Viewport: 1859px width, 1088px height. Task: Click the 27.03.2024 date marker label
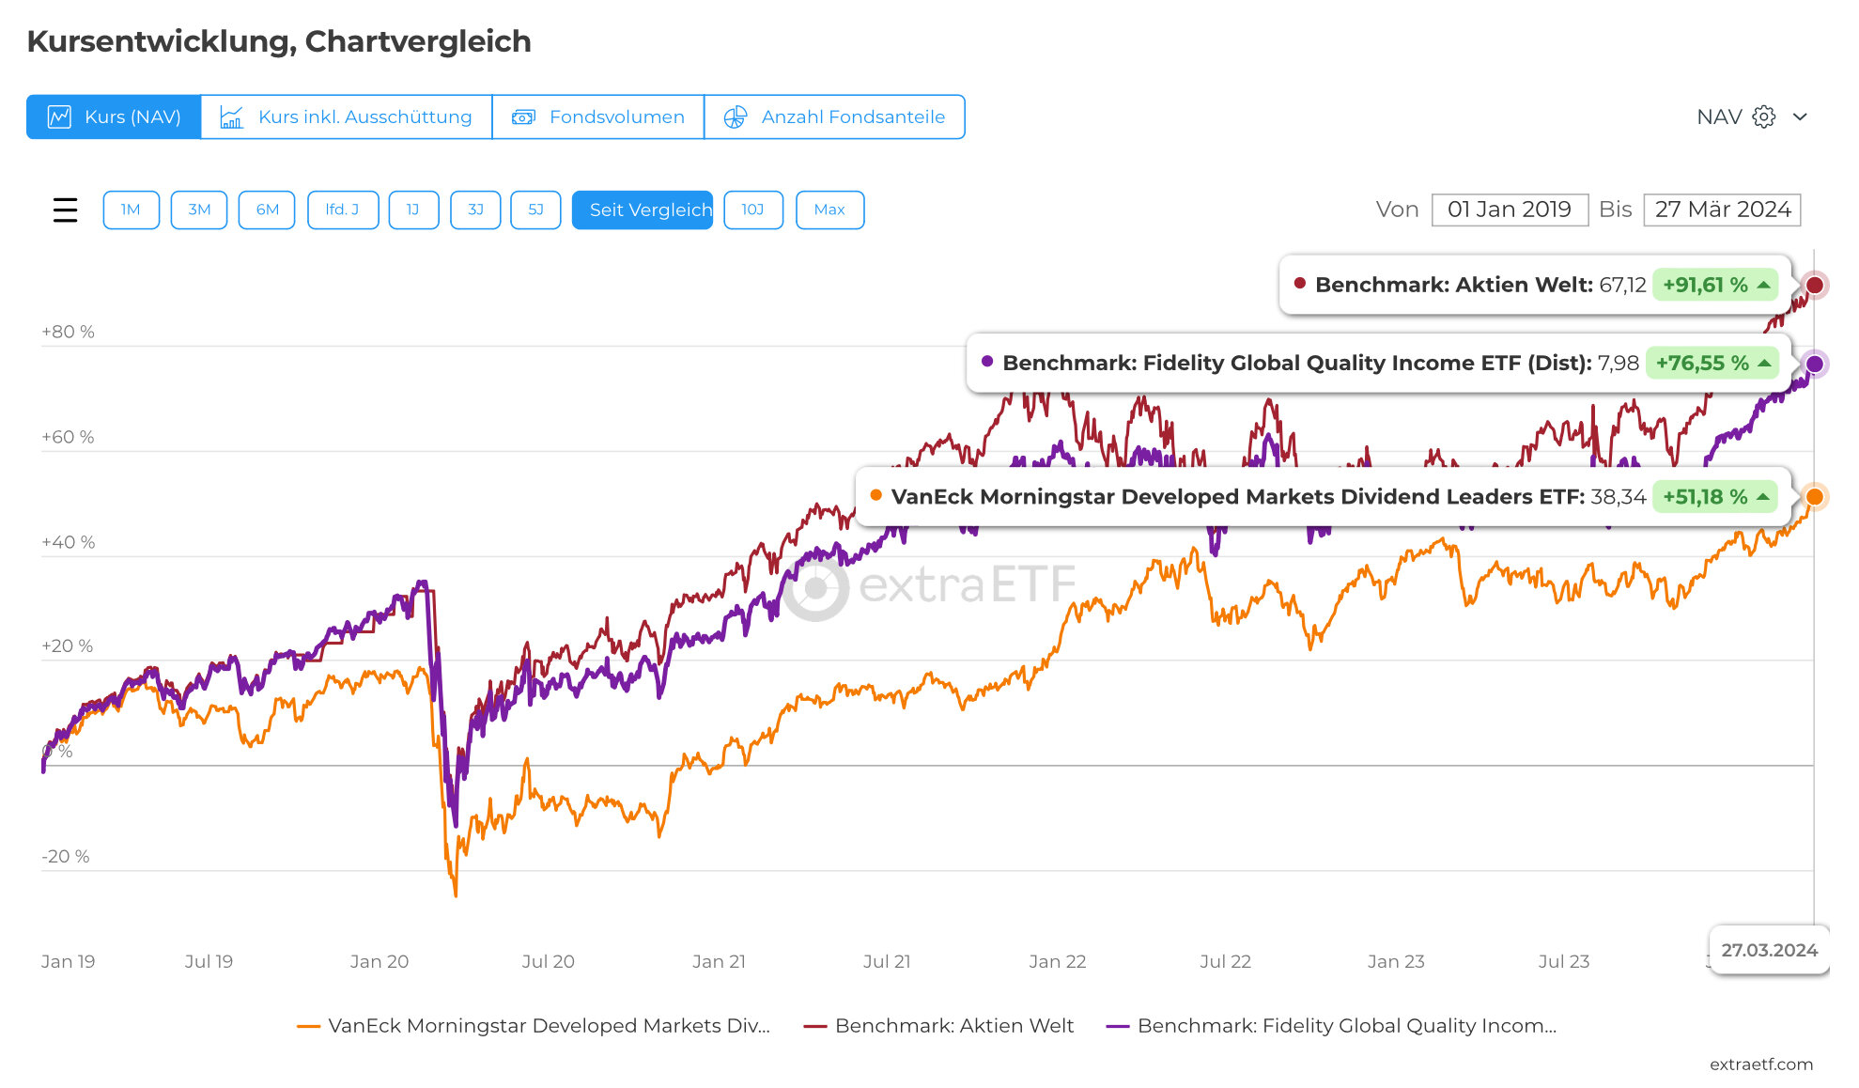(x=1769, y=950)
